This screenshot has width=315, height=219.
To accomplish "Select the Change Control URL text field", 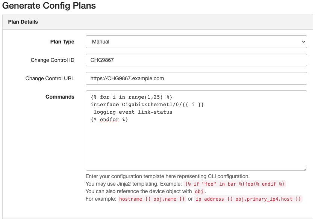I will coord(195,78).
